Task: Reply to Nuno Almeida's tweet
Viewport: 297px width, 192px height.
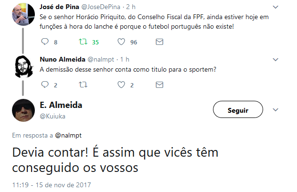Action: [x=45, y=85]
